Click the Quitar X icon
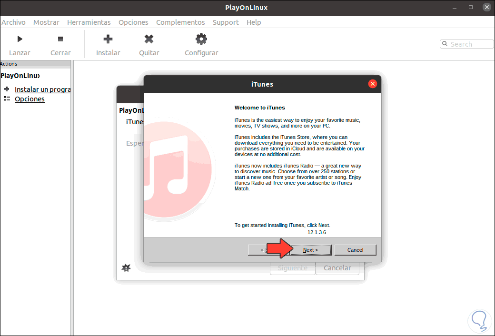495x336 pixels. coord(149,39)
